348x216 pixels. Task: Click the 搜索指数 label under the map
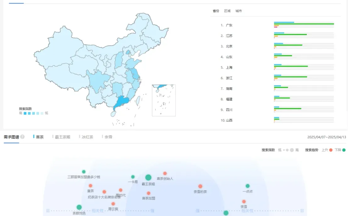25,109
